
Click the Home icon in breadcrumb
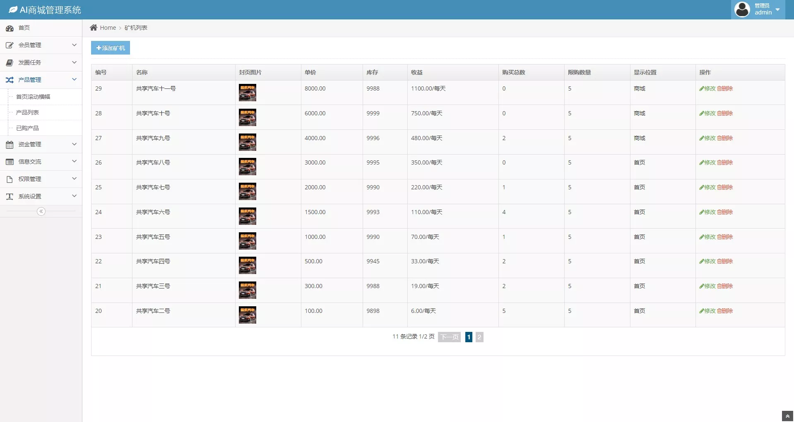pyautogui.click(x=94, y=28)
